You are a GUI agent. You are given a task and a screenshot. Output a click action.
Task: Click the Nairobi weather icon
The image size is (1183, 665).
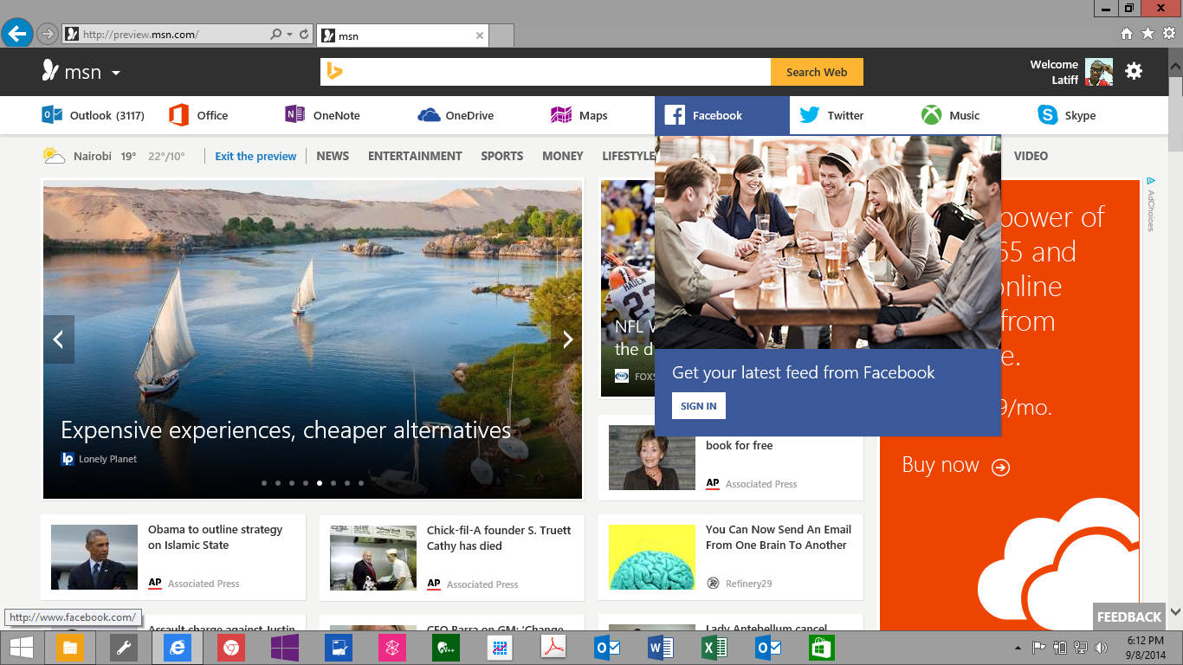54,156
